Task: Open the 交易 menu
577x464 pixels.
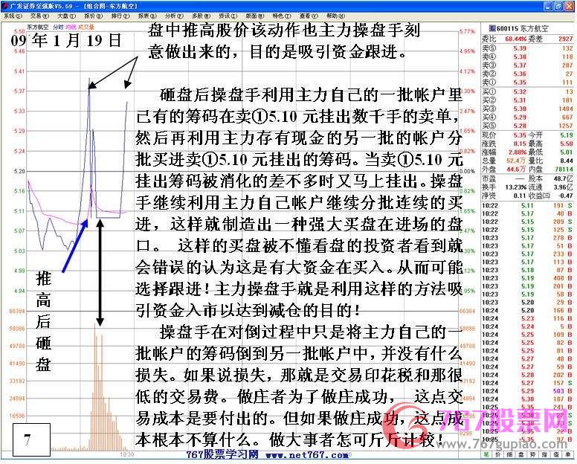Action: [x=39, y=16]
